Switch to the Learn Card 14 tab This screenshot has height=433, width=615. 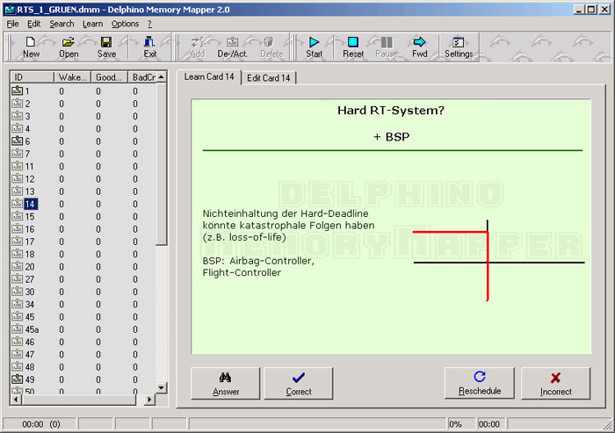pyautogui.click(x=209, y=77)
